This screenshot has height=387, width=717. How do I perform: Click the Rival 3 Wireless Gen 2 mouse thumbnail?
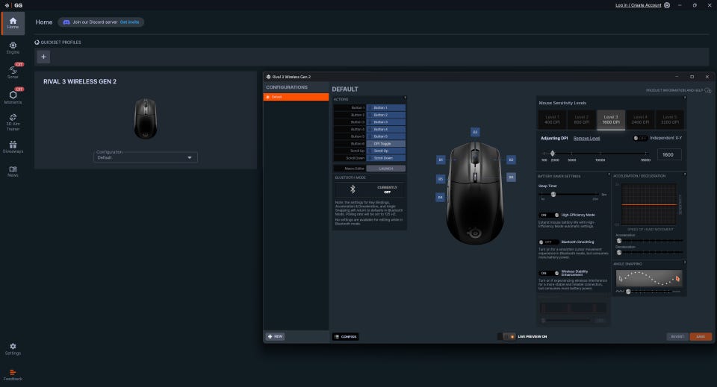(146, 119)
